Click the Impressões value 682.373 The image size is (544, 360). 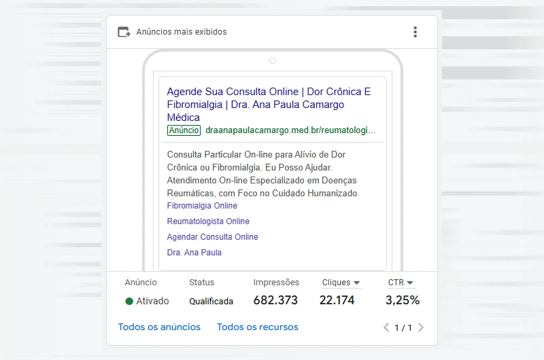pos(275,300)
